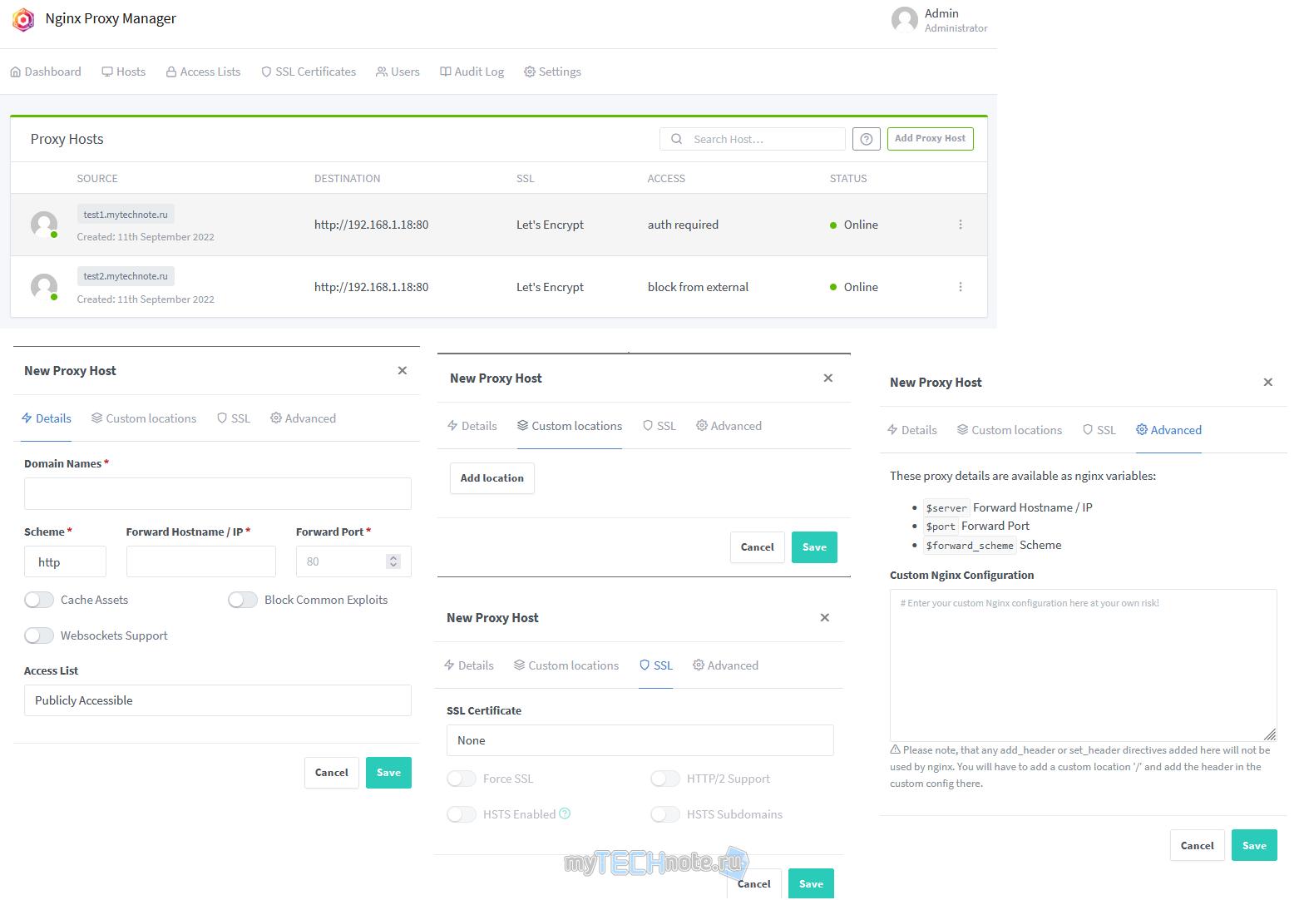Click Cancel in the Details dialog
The image size is (1309, 900).
[x=332, y=773]
